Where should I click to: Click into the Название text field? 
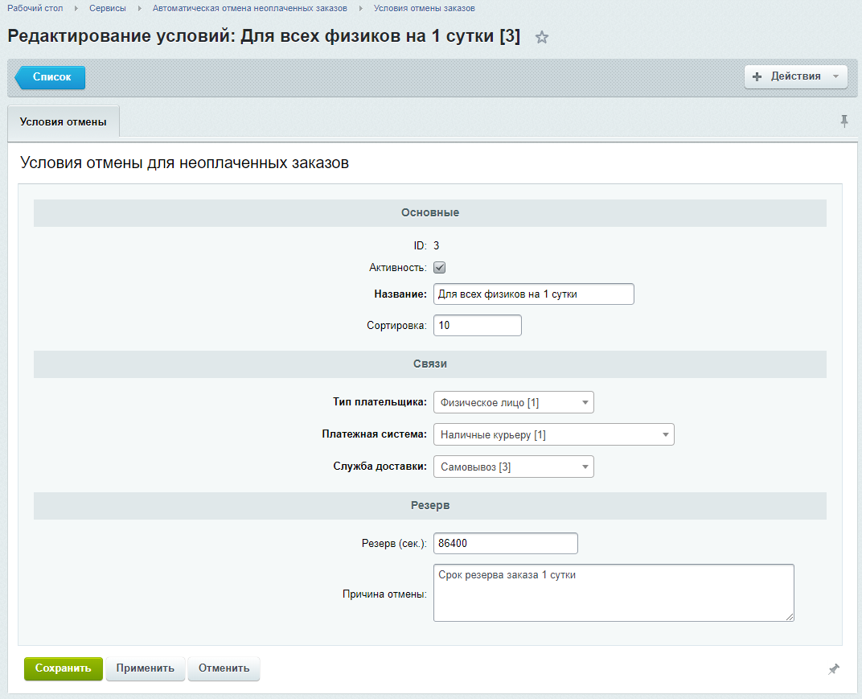pyautogui.click(x=533, y=294)
